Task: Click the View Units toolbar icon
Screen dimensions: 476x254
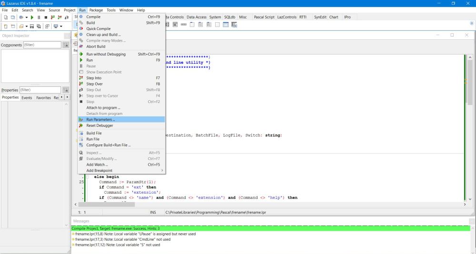Action: 6,18
